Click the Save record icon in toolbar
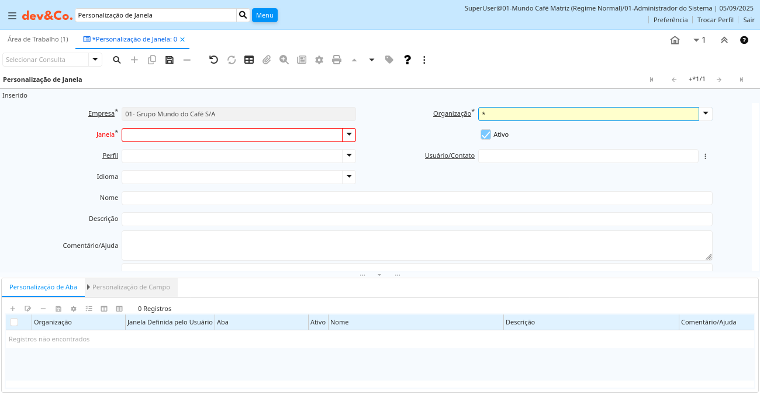The width and height of the screenshot is (760, 394). point(170,60)
